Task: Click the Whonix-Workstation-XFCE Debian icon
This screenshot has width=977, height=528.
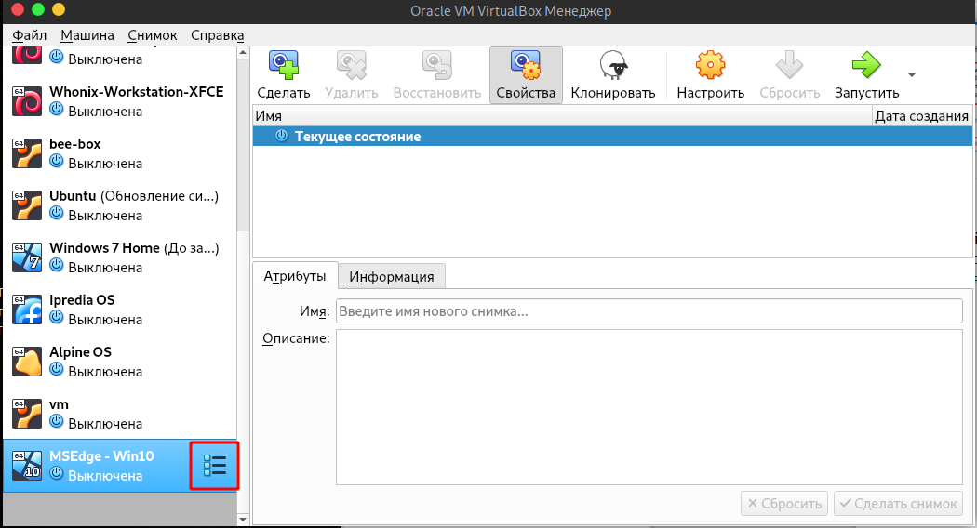Action: 27,101
